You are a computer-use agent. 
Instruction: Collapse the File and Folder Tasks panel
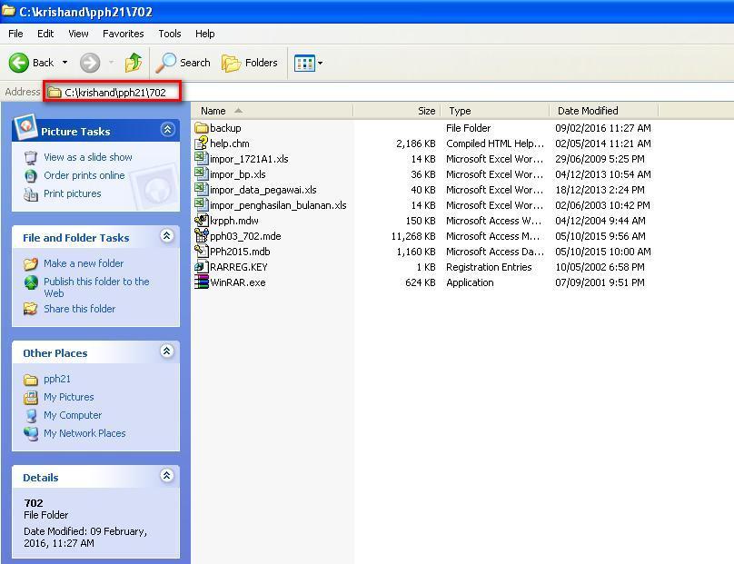167,236
